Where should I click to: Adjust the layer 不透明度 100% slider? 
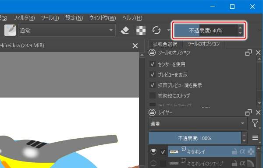point(195,138)
